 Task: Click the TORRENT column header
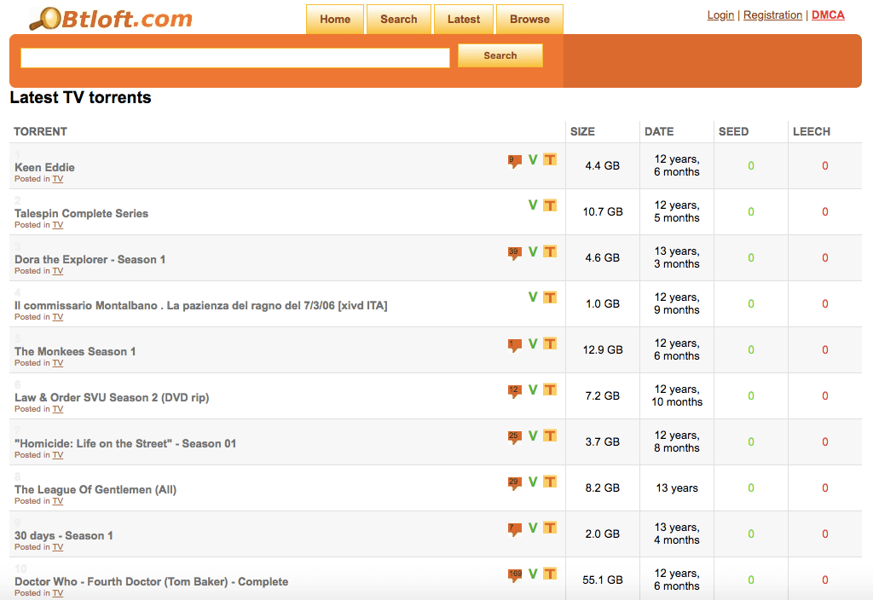pyautogui.click(x=40, y=132)
